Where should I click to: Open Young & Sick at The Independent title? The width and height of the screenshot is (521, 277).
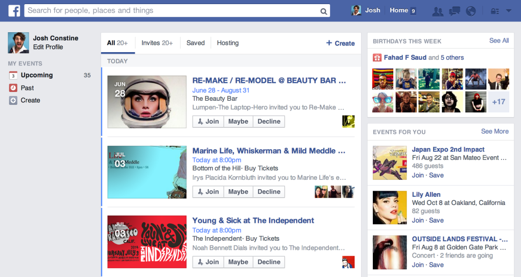(x=253, y=220)
